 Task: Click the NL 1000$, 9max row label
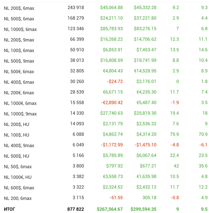[20, 114]
